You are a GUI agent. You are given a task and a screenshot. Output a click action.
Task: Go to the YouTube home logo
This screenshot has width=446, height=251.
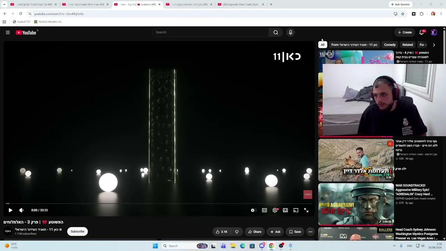[26, 32]
